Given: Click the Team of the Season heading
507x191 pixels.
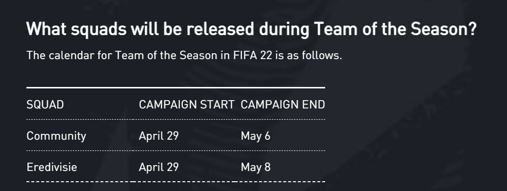Looking at the screenshot, I should [x=252, y=29].
